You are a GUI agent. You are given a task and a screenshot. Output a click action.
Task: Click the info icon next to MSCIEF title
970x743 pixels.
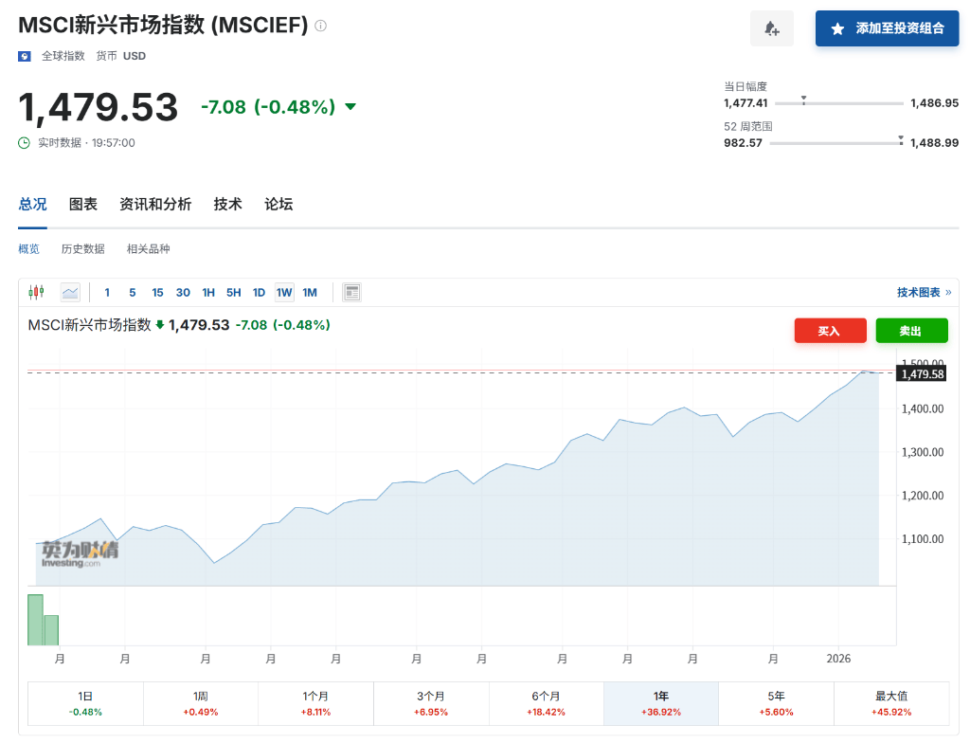319,26
